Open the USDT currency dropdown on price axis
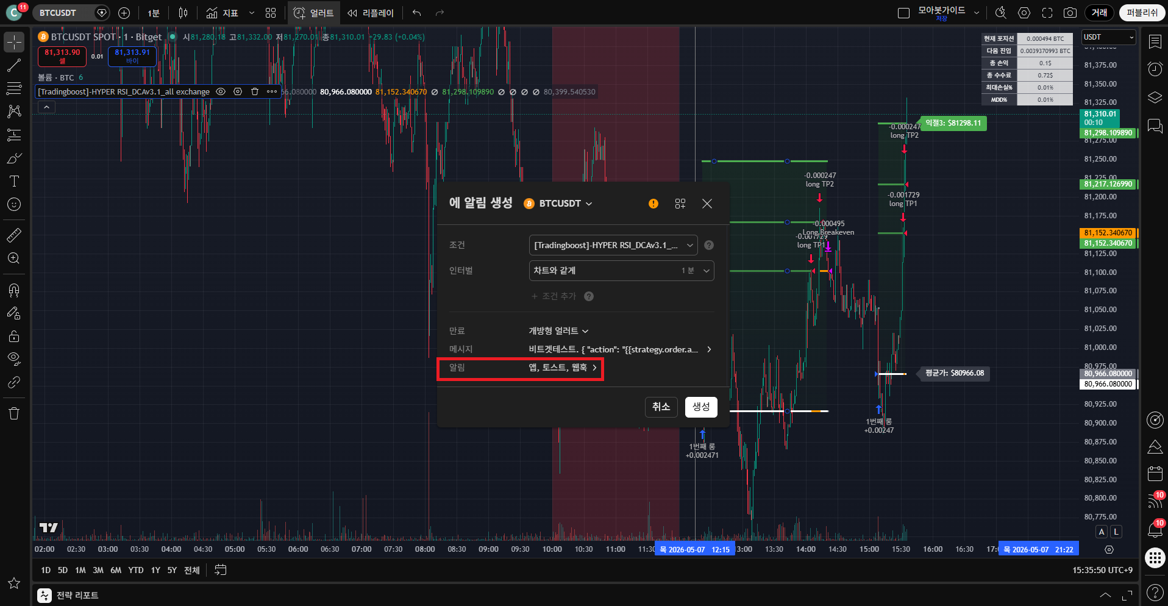Screen dimensions: 1168x606 click(x=1108, y=37)
